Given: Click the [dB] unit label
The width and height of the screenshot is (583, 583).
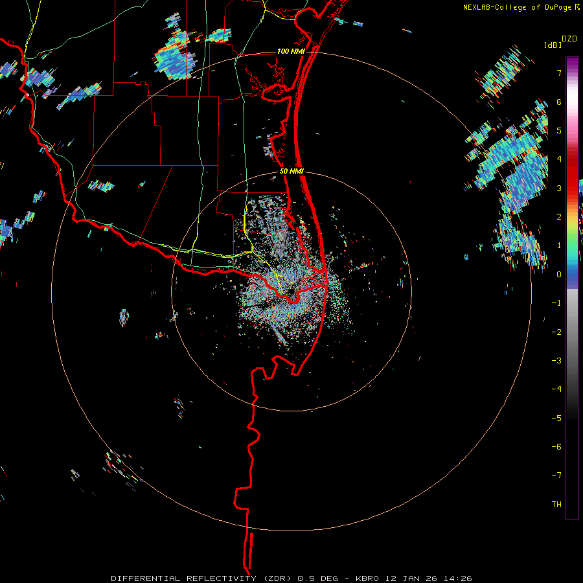Looking at the screenshot, I should pyautogui.click(x=553, y=45).
